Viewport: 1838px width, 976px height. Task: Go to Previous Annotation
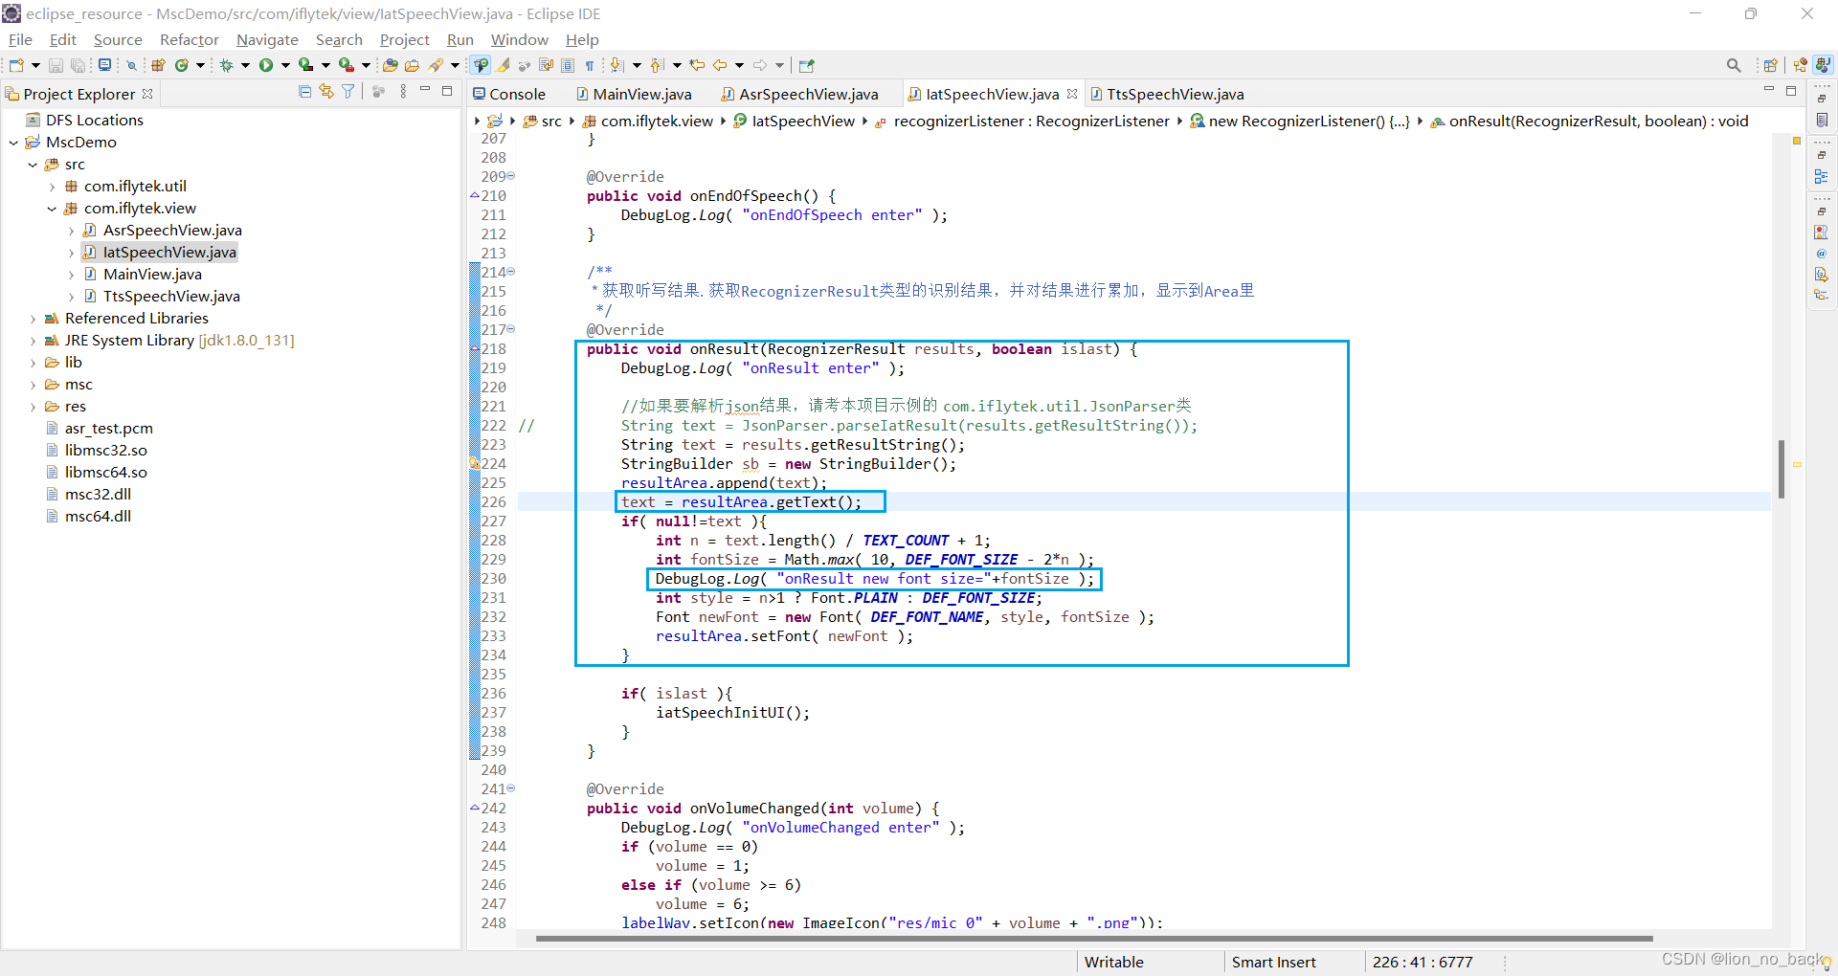pos(658,65)
